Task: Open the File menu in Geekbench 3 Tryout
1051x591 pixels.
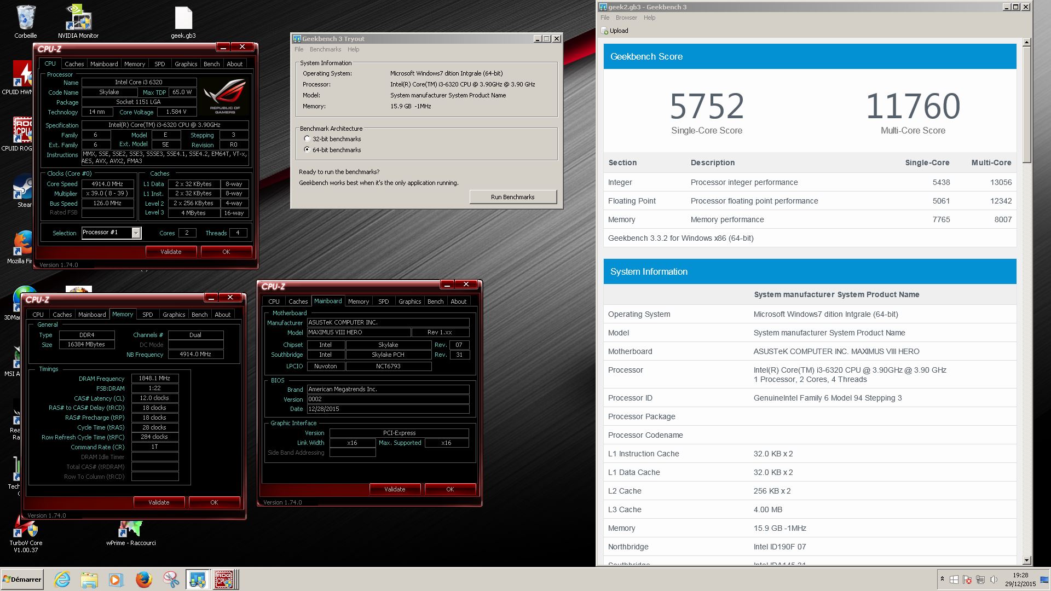Action: pyautogui.click(x=299, y=49)
